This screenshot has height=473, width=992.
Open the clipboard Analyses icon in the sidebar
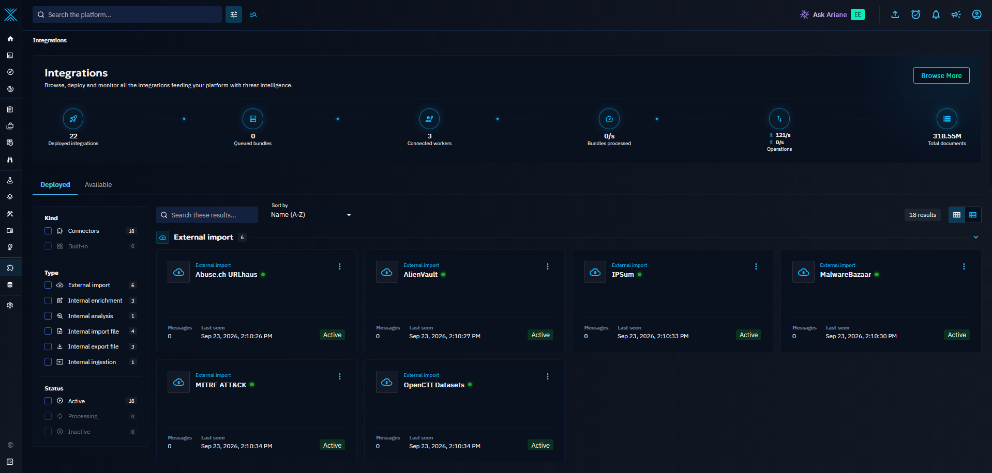point(10,109)
